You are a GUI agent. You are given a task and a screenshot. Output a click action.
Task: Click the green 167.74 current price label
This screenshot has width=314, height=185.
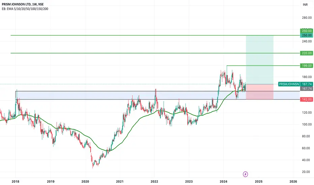click(x=307, y=84)
